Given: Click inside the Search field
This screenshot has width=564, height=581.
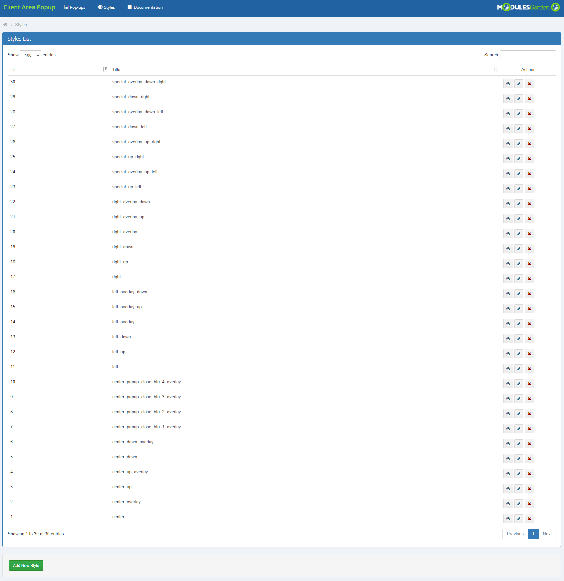Looking at the screenshot, I should [x=528, y=55].
